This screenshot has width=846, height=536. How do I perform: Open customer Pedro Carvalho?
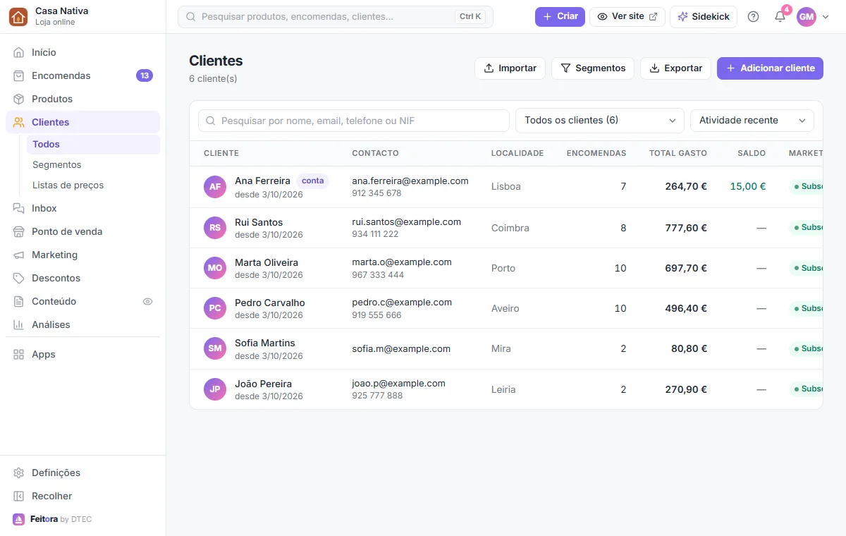coord(270,303)
